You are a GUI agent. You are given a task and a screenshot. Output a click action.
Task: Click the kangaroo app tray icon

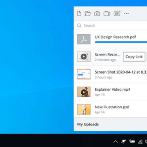point(124,142)
